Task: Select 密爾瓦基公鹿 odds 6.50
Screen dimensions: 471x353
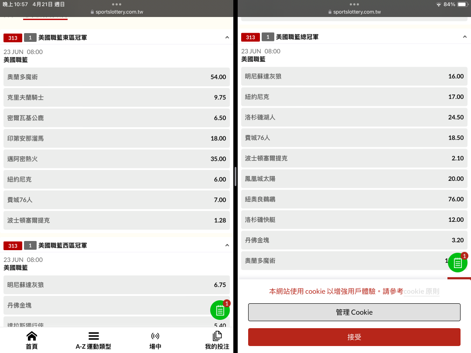Action: (116, 118)
